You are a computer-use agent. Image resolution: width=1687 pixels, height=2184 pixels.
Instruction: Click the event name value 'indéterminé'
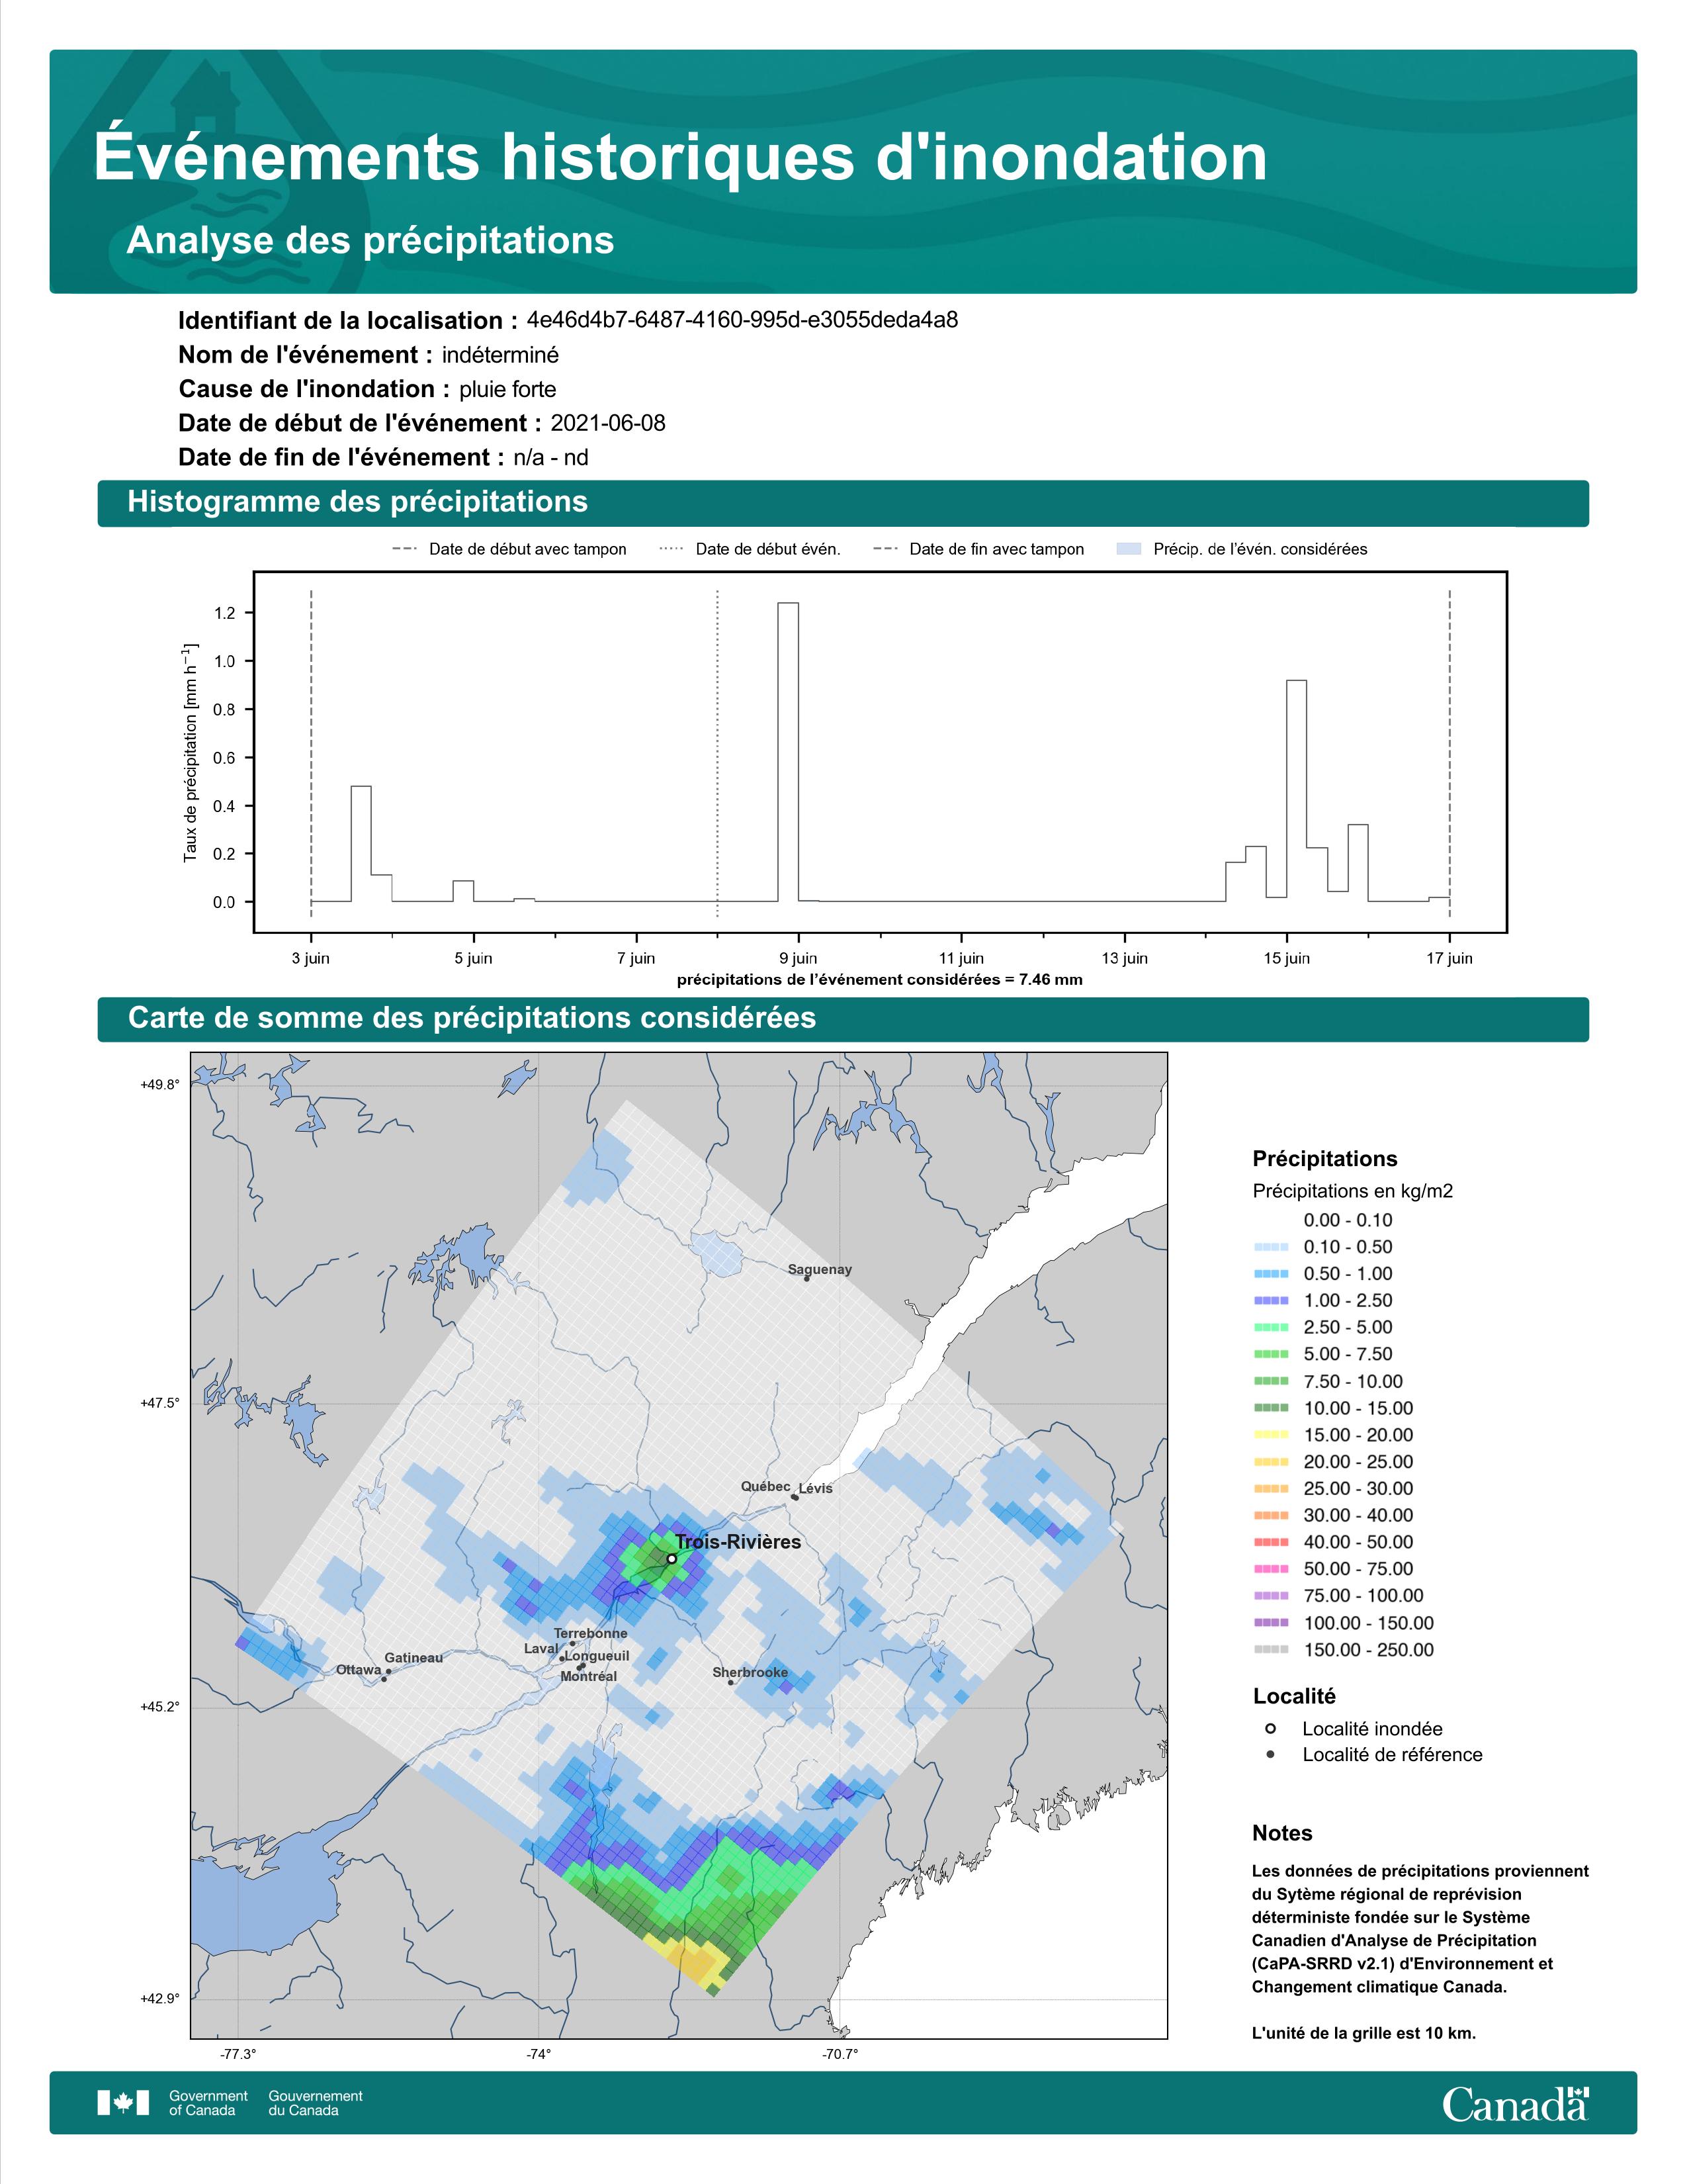click(x=501, y=355)
